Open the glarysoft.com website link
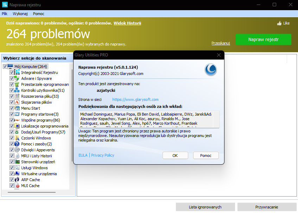The width and height of the screenshot is (298, 213). 135,99
